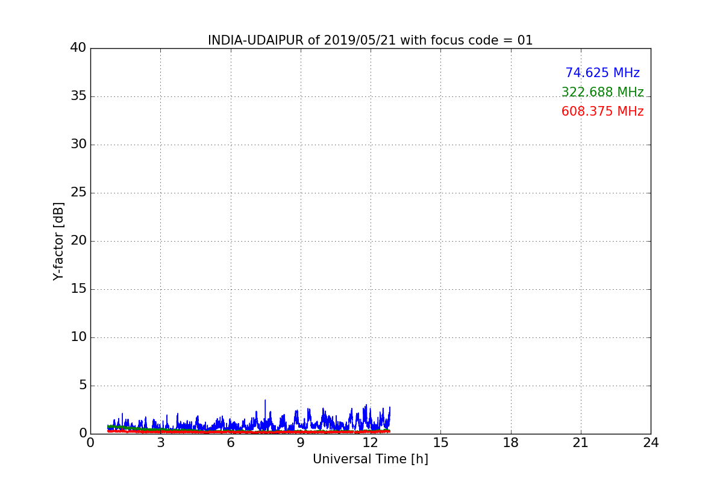Click the x-axis tick label 12
The height and width of the screenshot is (482, 723).
point(371,443)
